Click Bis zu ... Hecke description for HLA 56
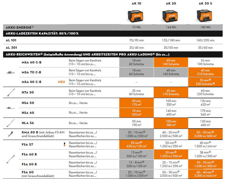This screenshot has width=227, height=179. coord(78,123)
